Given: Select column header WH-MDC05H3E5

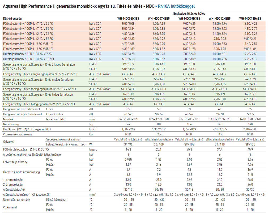Looking at the screenshot, I should 128,19.
